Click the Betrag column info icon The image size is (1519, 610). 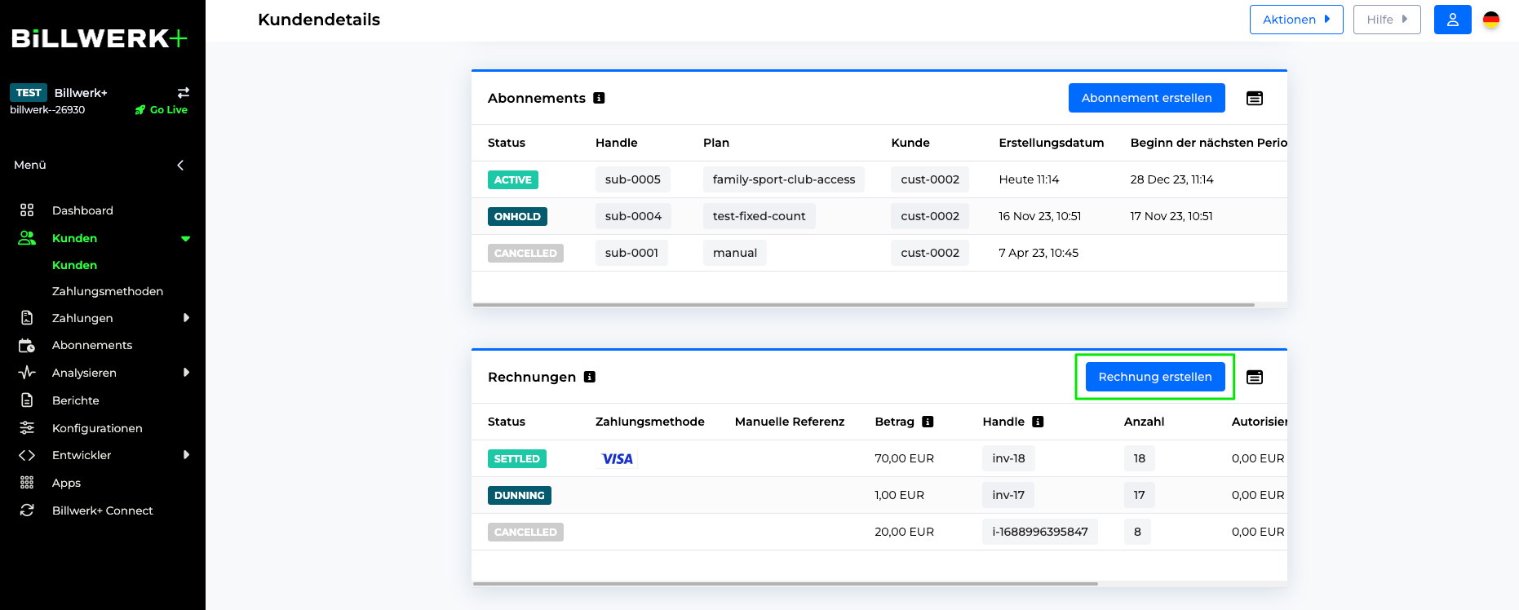(928, 422)
